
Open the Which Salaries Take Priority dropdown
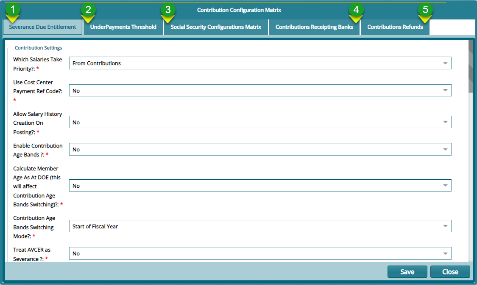point(445,63)
